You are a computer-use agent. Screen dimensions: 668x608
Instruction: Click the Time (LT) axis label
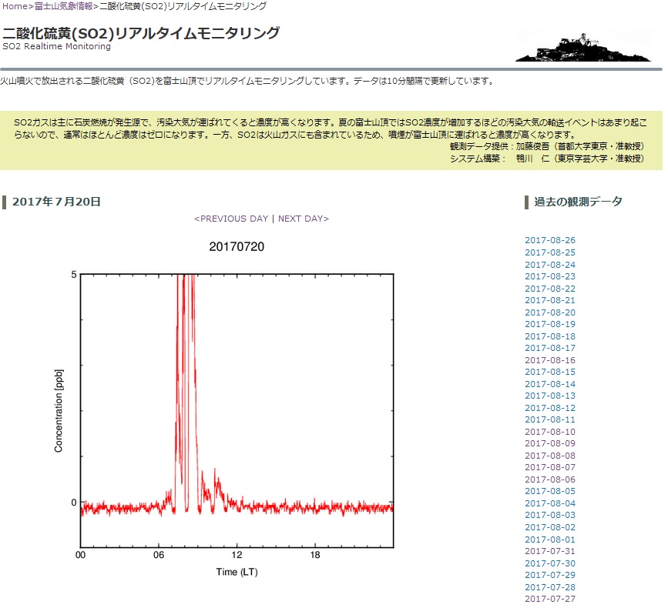[237, 572]
